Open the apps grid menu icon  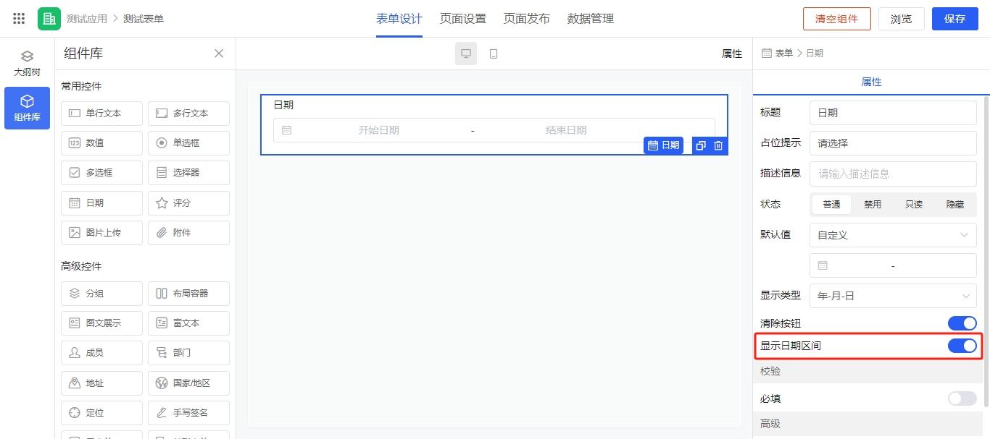coord(20,19)
